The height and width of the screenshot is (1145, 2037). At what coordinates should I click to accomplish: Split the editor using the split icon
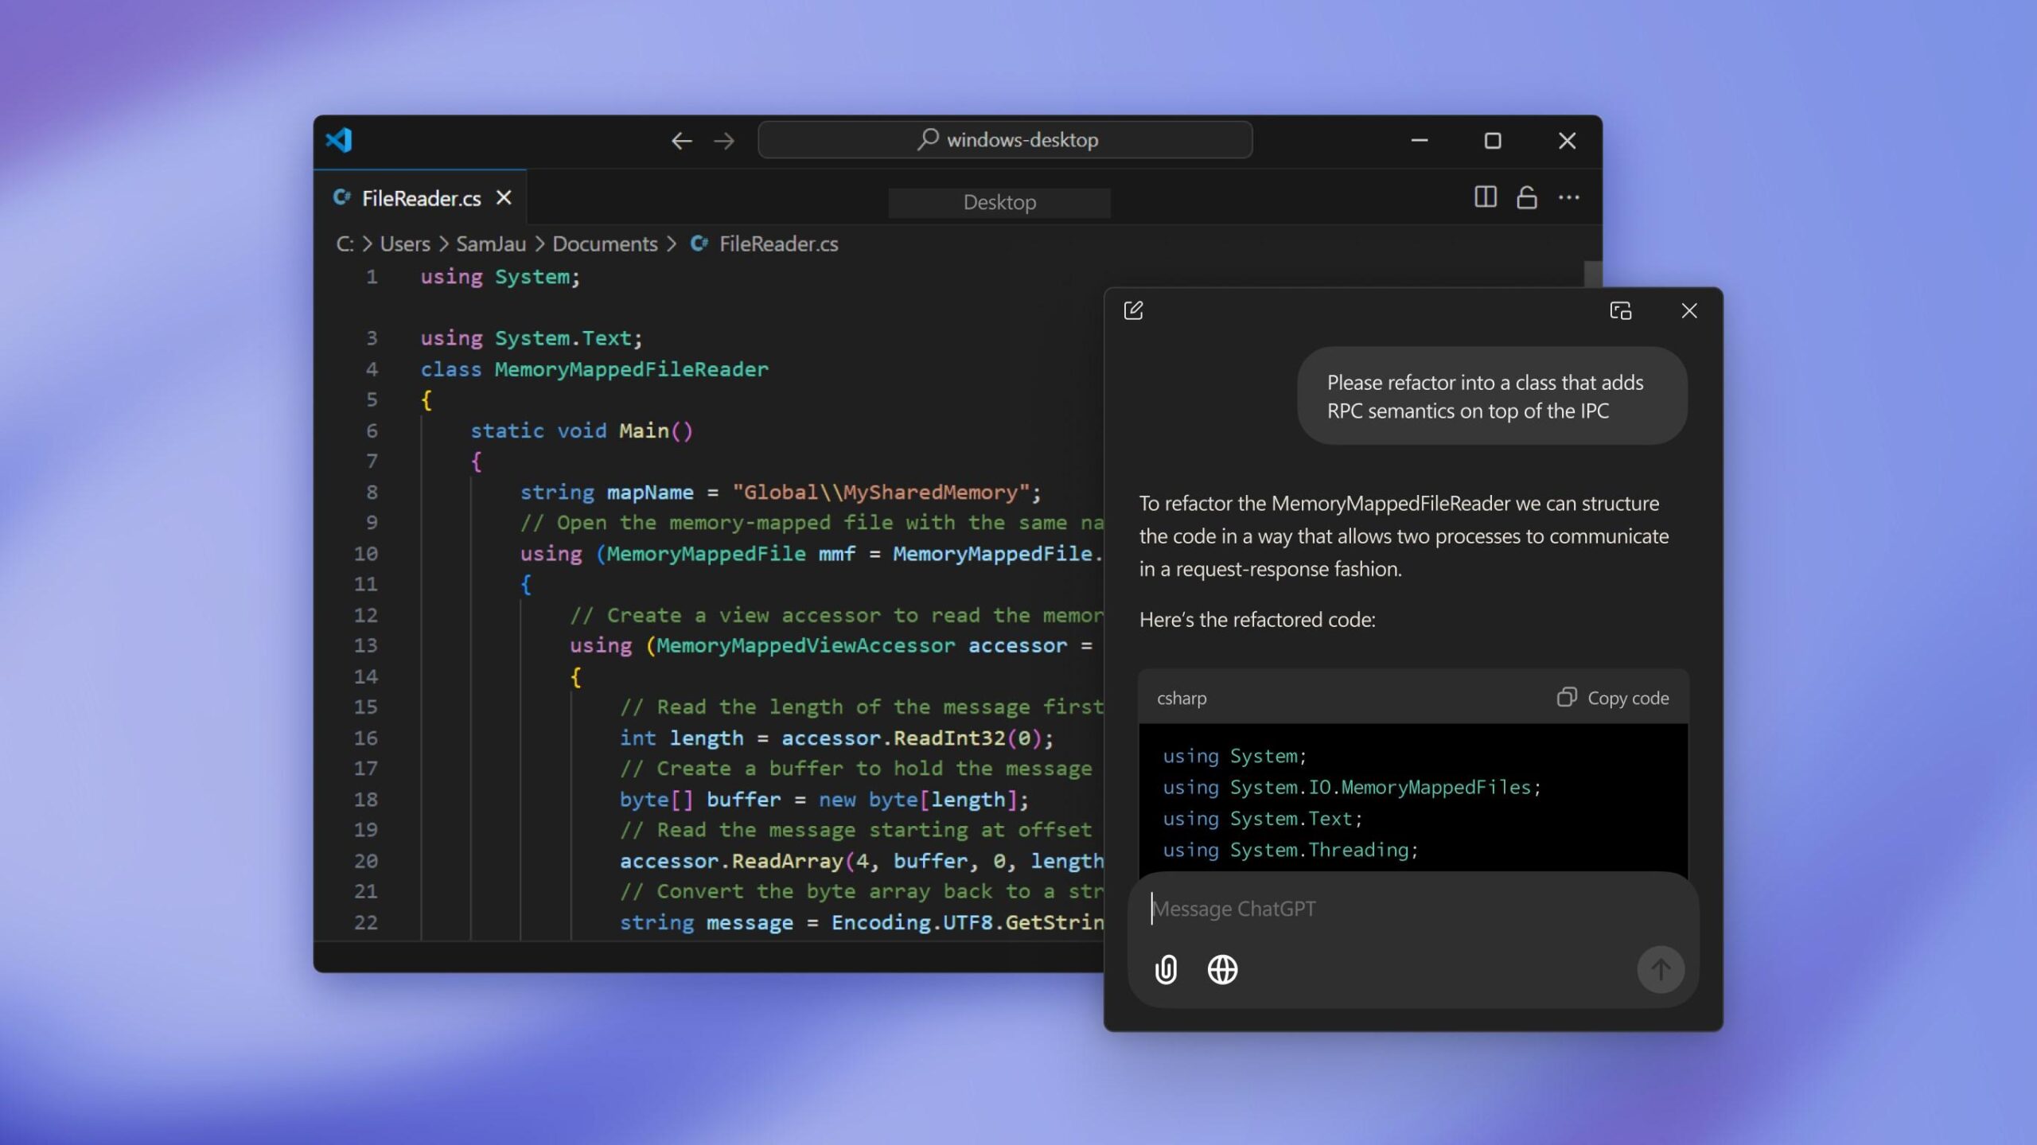pos(1485,197)
